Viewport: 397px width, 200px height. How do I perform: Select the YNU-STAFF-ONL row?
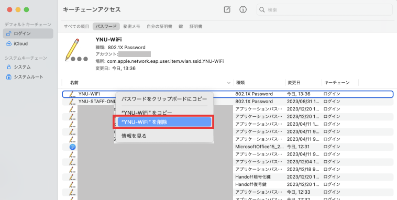pos(228,102)
